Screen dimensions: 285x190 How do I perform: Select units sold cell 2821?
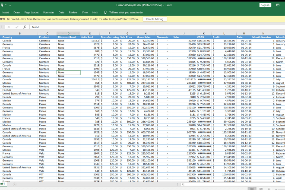click(90, 168)
